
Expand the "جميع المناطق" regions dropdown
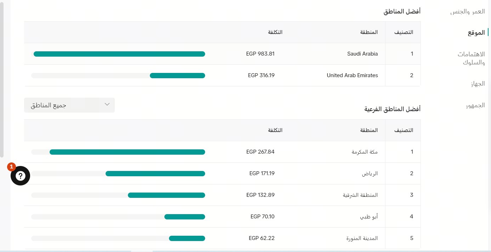click(69, 105)
